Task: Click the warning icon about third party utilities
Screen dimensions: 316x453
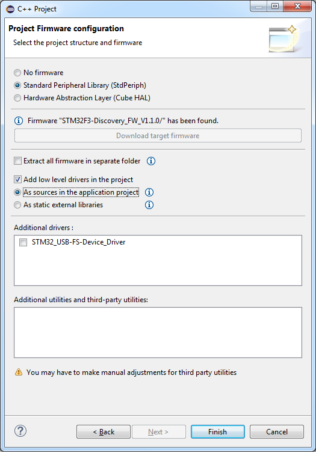Action: point(19,372)
